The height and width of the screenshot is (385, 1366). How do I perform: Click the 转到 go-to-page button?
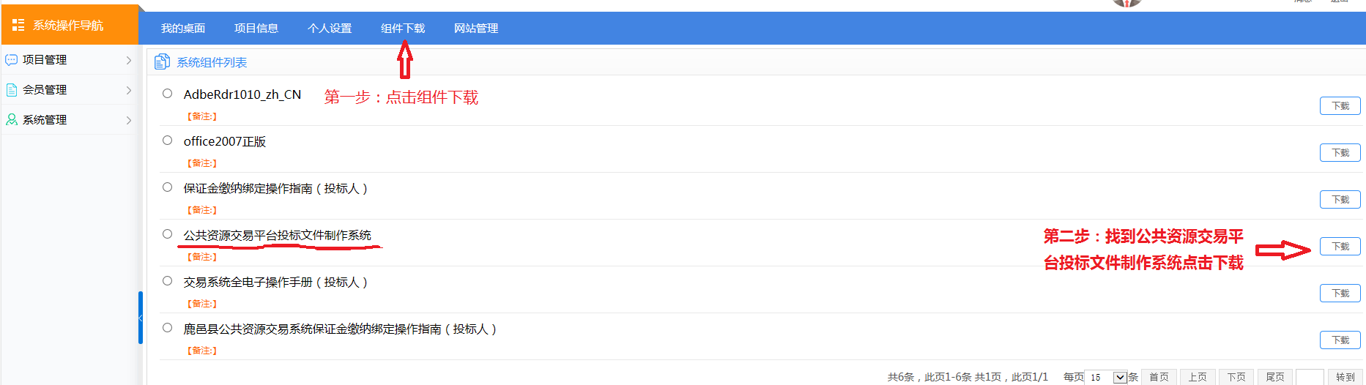[1345, 378]
